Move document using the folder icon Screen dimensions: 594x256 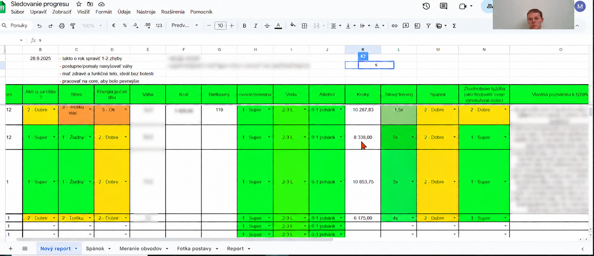90,4
